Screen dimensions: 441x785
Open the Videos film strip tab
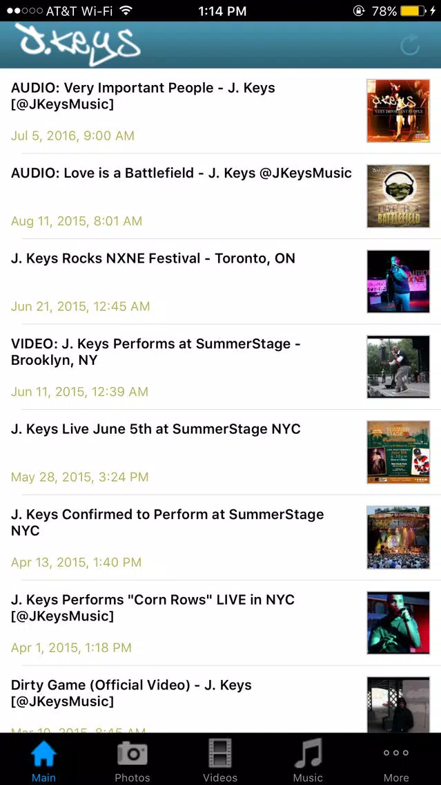[x=220, y=758]
